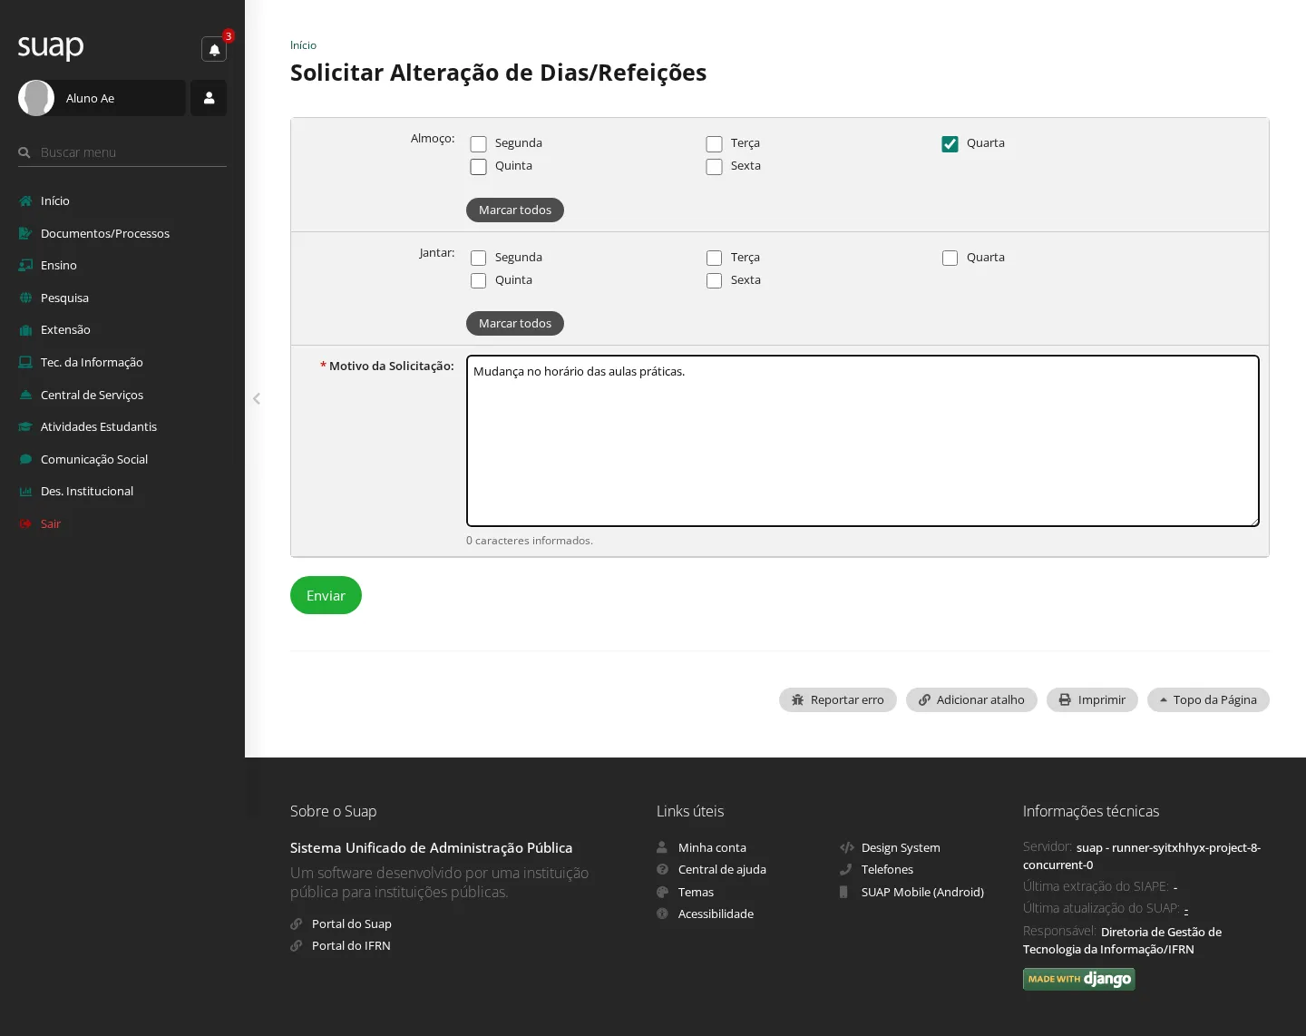Open Central de ajuda footer link

coord(722,869)
